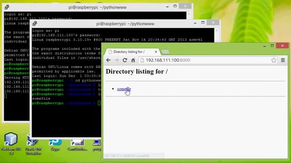
Task: Open the Chrome hamburger menu
Action: 283,60
